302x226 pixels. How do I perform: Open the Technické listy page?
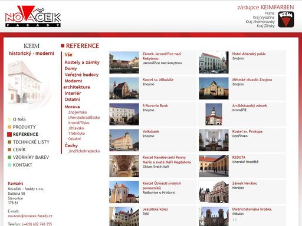pyautogui.click(x=31, y=142)
